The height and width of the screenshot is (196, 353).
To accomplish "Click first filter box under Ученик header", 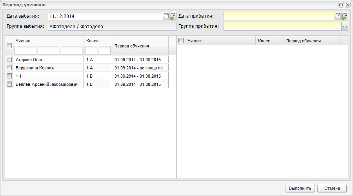I will 25,50.
